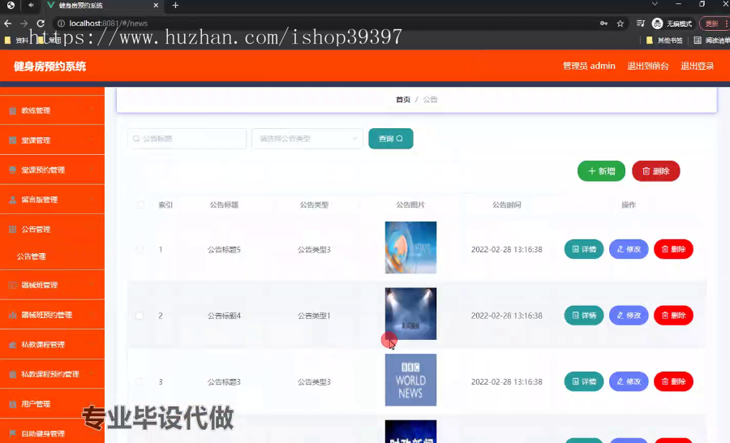
Task: Click the 器械班预约管理 chart icon
Action: 12,315
